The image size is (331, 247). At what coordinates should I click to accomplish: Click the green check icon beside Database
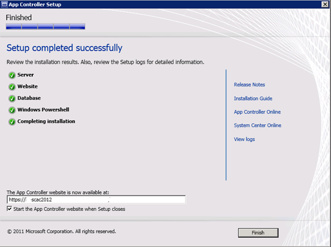[12, 98]
